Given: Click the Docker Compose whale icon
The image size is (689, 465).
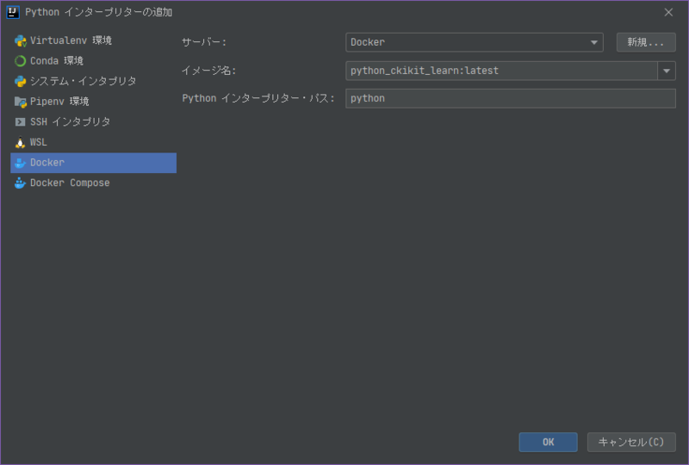Looking at the screenshot, I should click(x=20, y=183).
